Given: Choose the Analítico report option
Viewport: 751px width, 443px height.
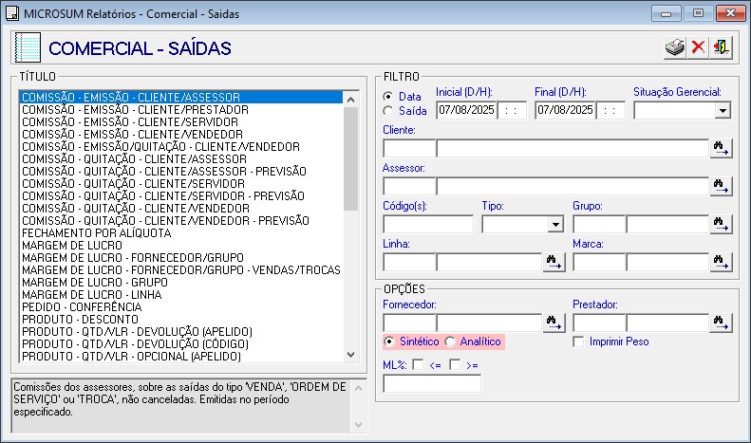Looking at the screenshot, I should tap(450, 341).
